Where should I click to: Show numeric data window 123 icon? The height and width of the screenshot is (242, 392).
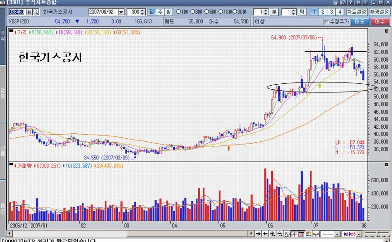click(x=301, y=234)
